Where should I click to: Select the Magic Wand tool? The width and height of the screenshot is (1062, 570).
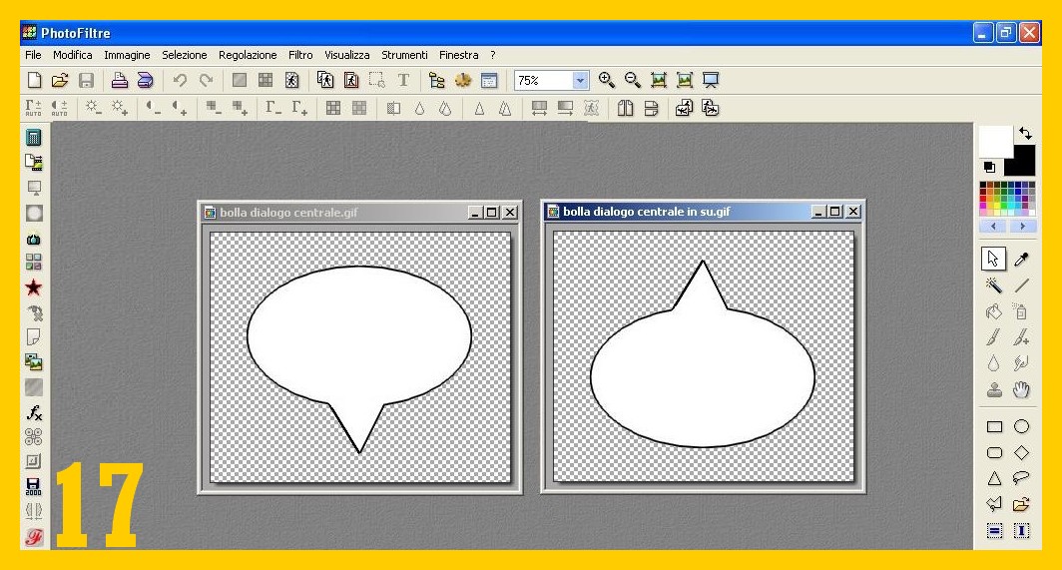point(994,285)
